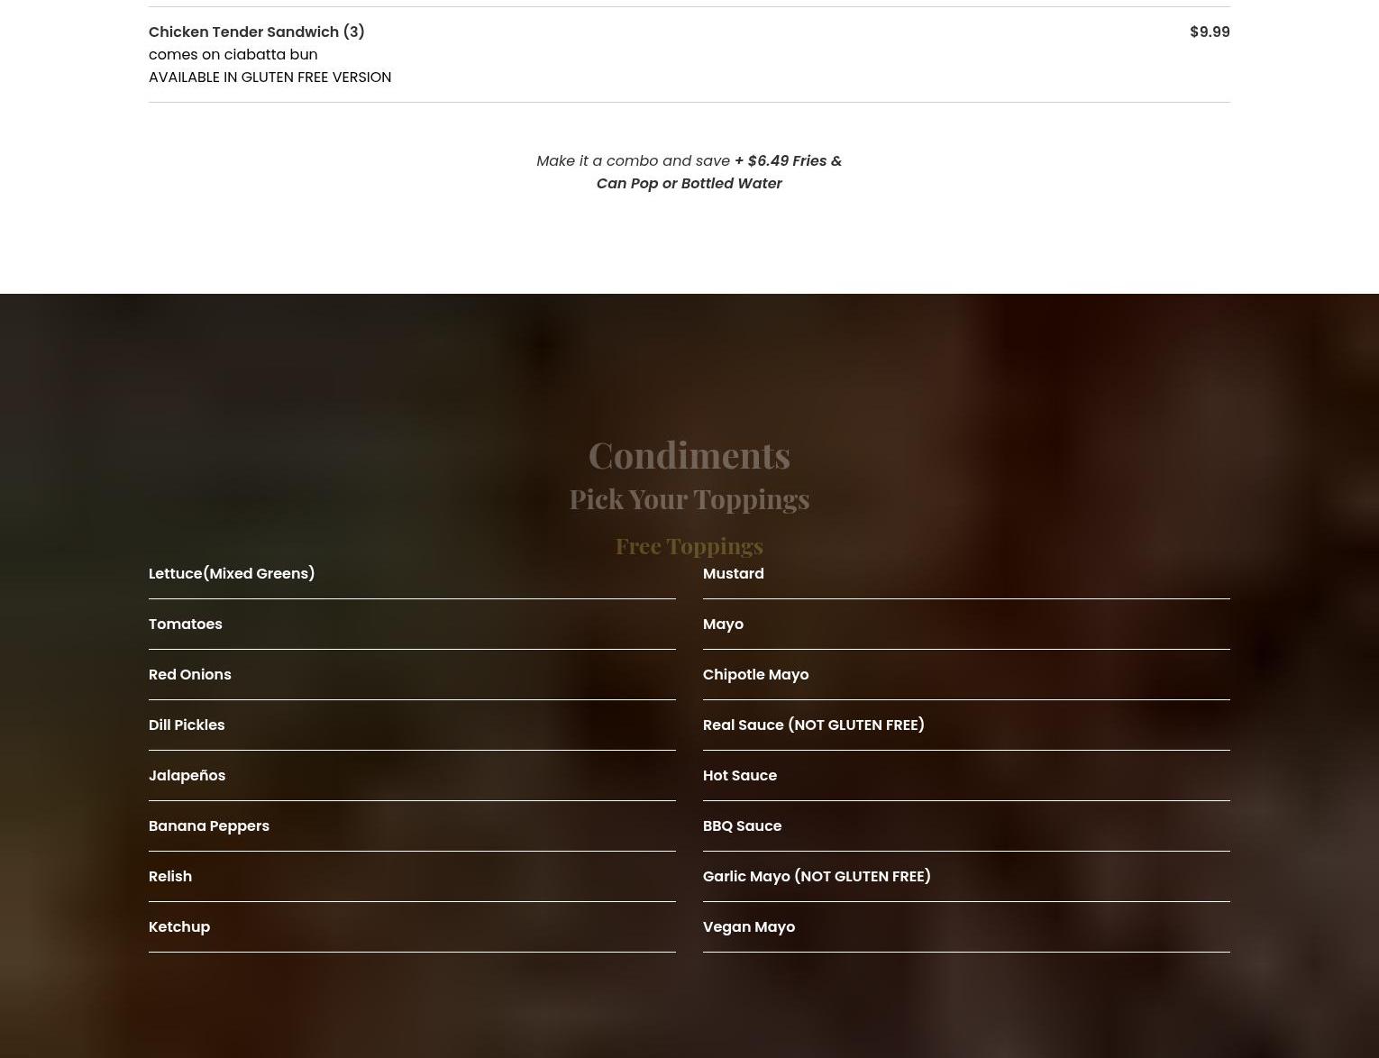The height and width of the screenshot is (1058, 1379).
Task: Select the Chipotle Mayo topping
Action: 756,675
